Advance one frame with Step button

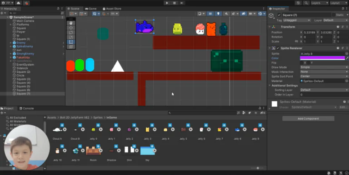pyautogui.click(x=182, y=3)
